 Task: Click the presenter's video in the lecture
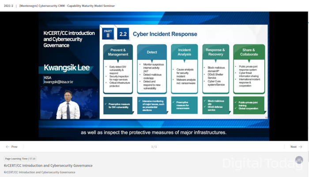coord(68,105)
